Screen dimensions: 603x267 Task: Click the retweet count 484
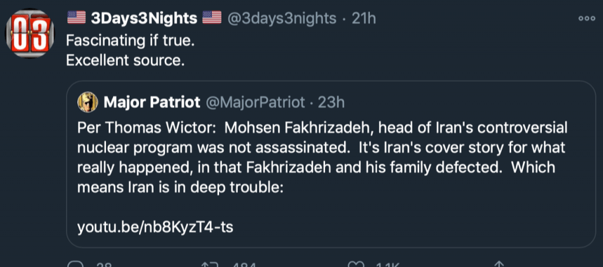(x=244, y=264)
